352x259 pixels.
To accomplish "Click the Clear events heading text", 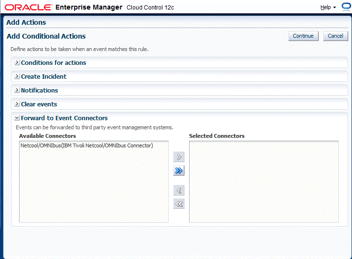I will (39, 104).
